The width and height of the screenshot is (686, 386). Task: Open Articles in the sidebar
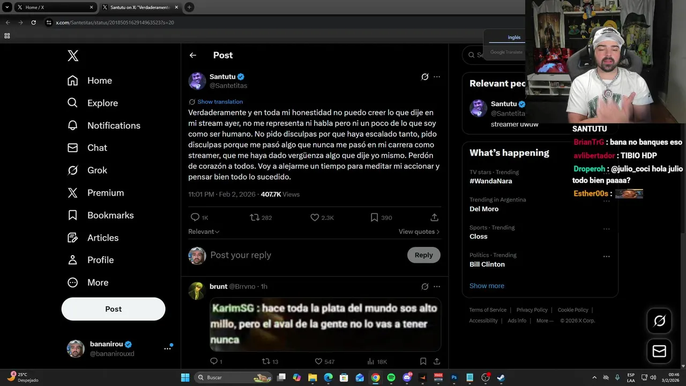[93, 237]
